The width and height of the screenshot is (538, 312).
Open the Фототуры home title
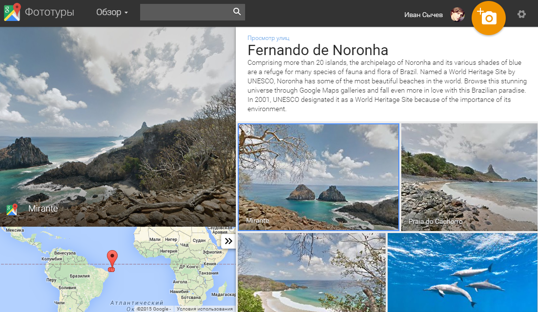click(49, 12)
